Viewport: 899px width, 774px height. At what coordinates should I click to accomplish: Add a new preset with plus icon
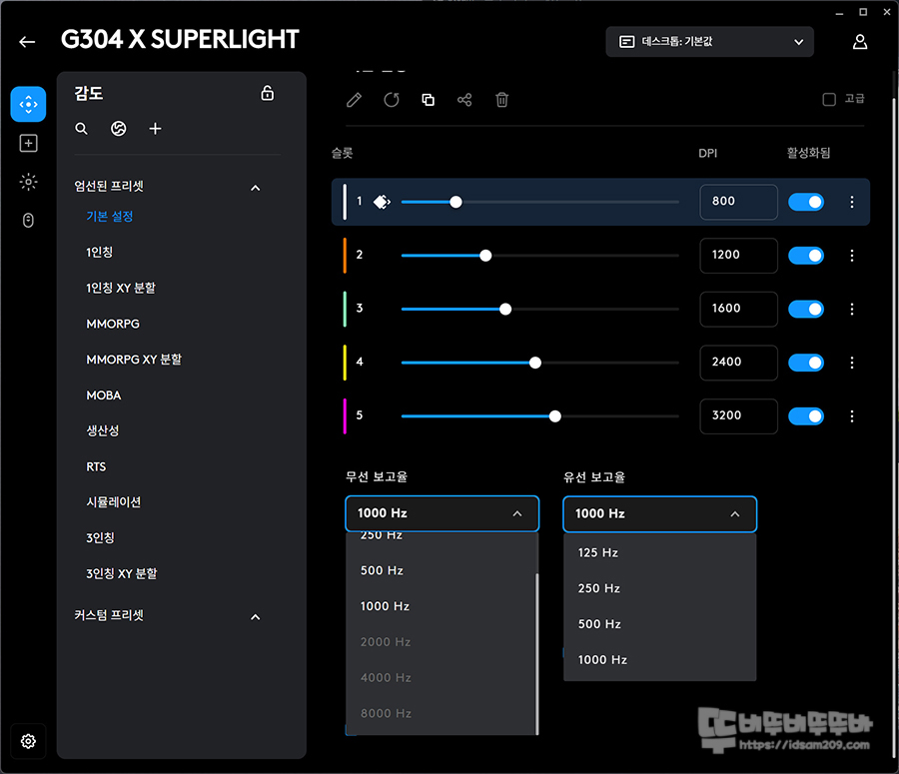pos(155,129)
